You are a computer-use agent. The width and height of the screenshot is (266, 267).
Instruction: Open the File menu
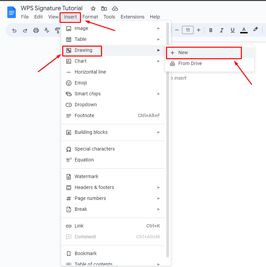coord(25,17)
